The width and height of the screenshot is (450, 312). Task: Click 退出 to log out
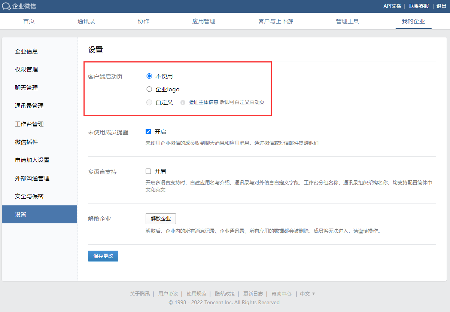pos(441,6)
